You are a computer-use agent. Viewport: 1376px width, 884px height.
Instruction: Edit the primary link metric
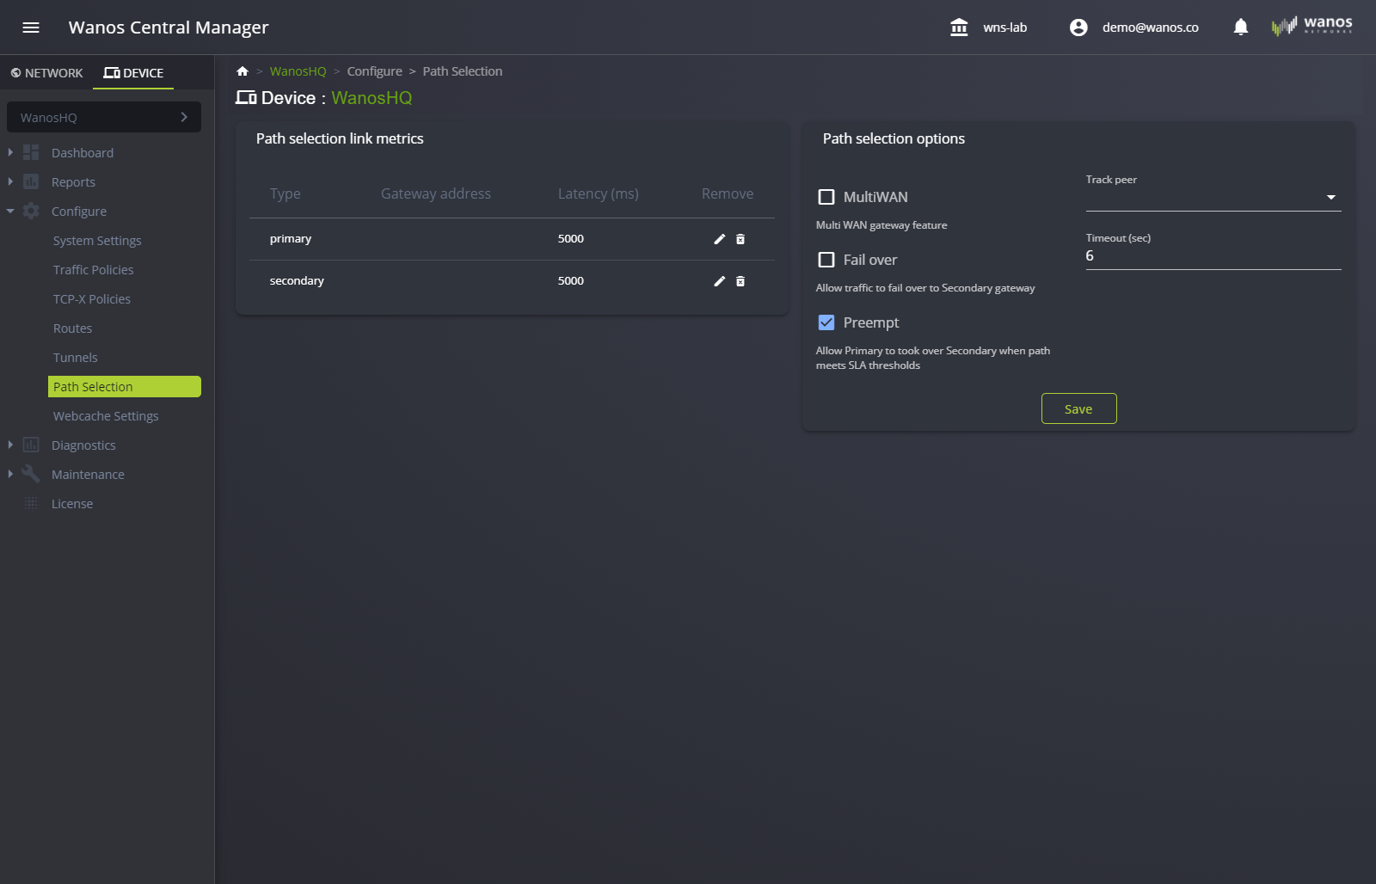point(719,239)
